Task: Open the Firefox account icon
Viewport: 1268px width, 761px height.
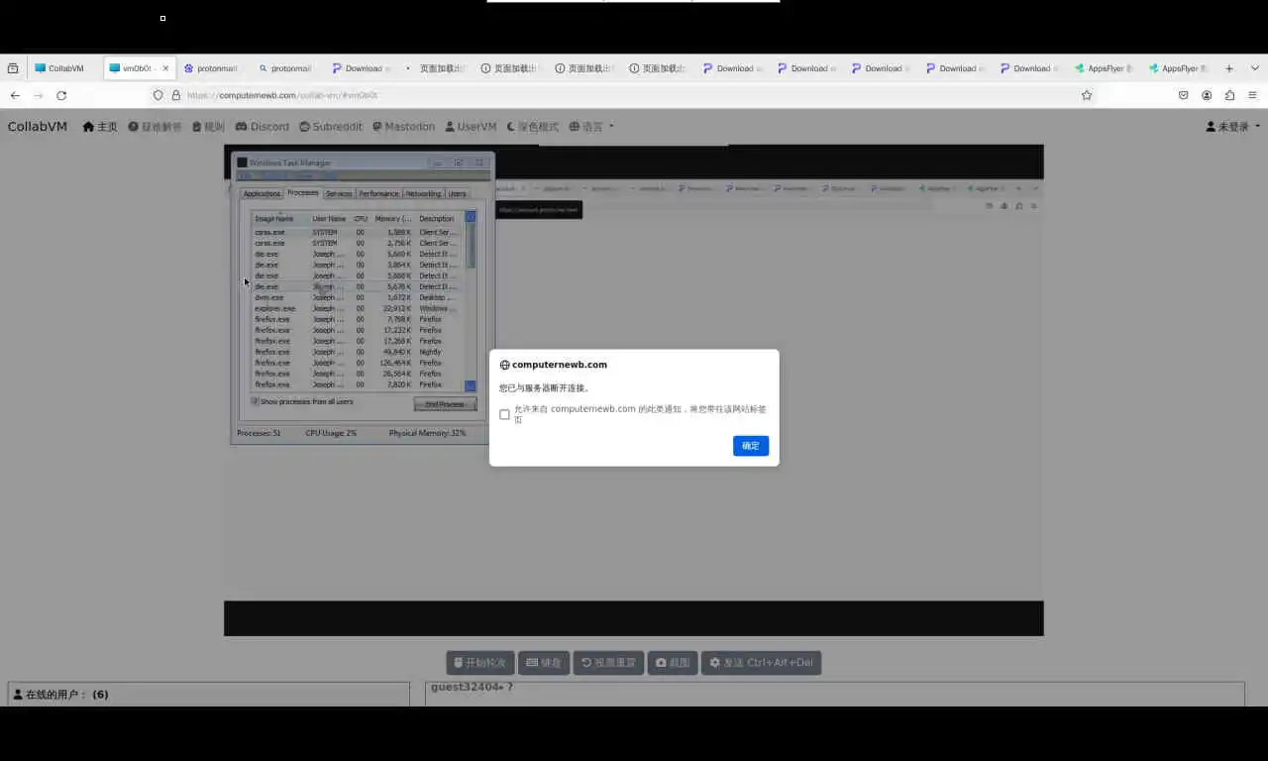Action: (1207, 95)
